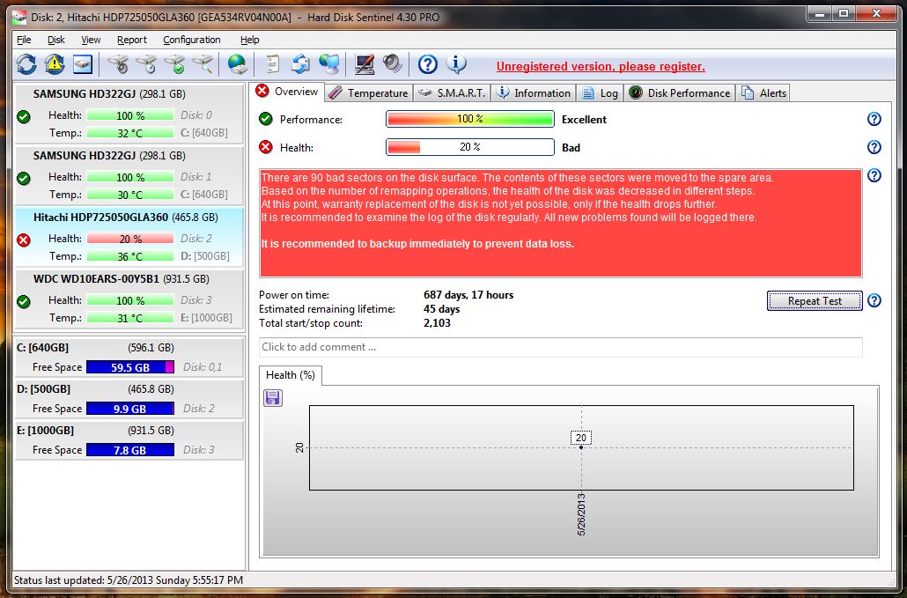Open the Configuration menu
Viewport: 907px width, 598px height.
coord(191,40)
